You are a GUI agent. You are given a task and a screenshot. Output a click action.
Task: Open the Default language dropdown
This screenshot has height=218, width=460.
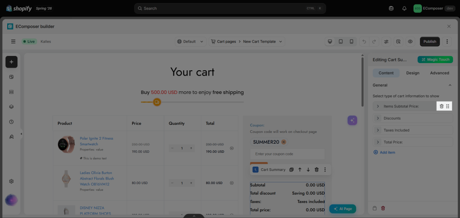click(x=190, y=42)
